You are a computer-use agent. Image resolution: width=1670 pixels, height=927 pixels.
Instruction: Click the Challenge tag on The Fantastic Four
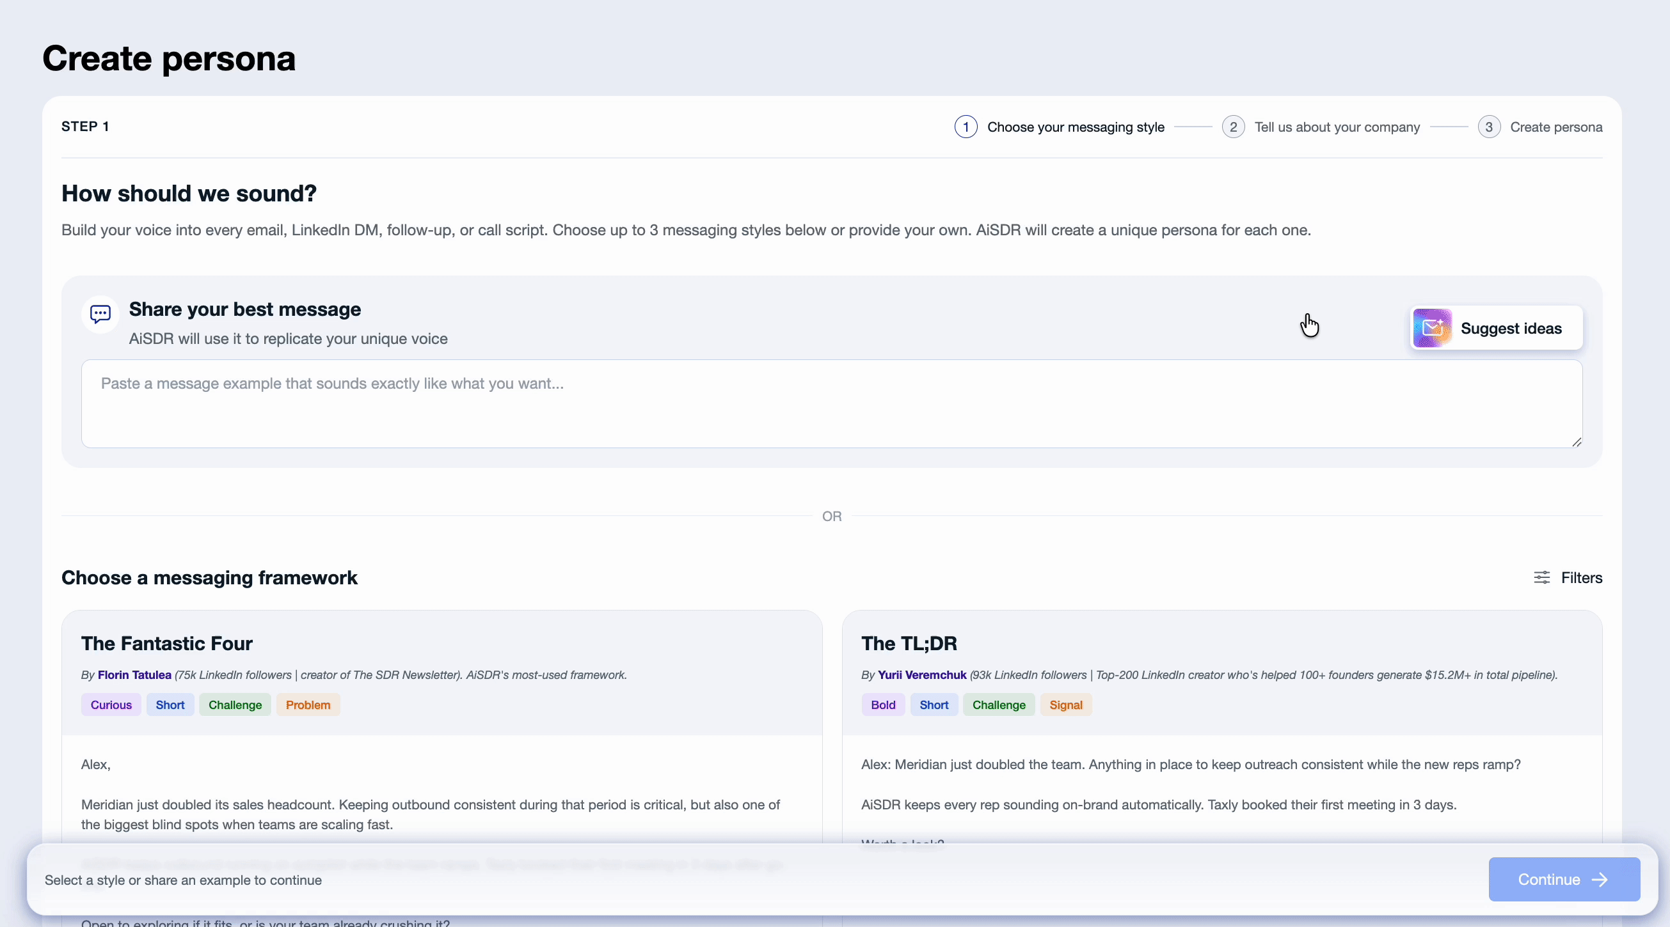click(235, 705)
